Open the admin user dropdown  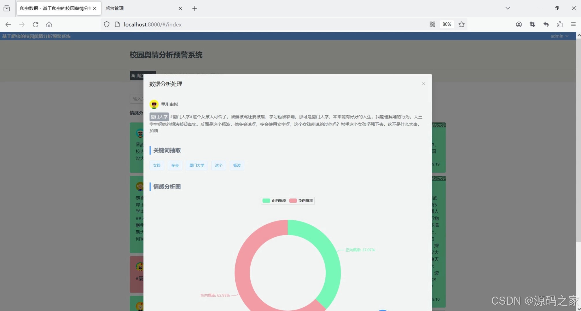559,36
